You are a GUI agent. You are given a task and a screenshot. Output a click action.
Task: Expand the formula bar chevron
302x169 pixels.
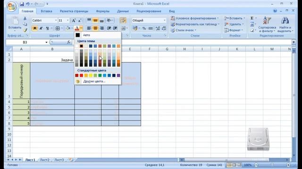[x=294, y=42]
